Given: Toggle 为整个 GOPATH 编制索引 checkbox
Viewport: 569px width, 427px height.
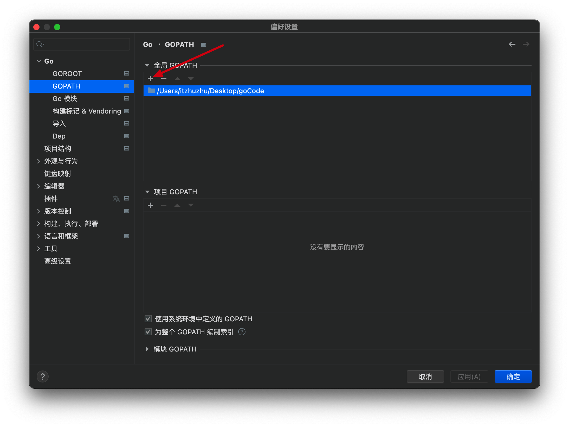Looking at the screenshot, I should point(149,332).
